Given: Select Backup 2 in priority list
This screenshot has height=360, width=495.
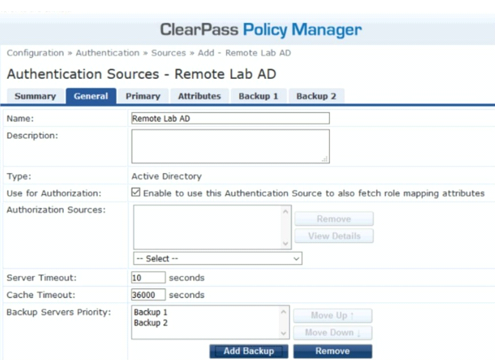Looking at the screenshot, I should pos(151,323).
